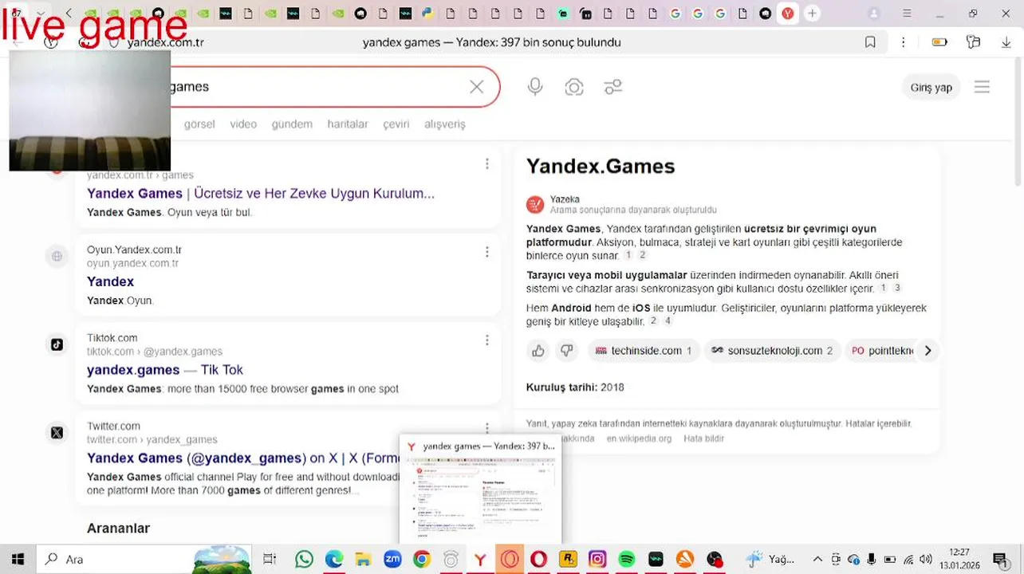Open Zoom from the taskbar
The image size is (1024, 574).
(x=392, y=560)
